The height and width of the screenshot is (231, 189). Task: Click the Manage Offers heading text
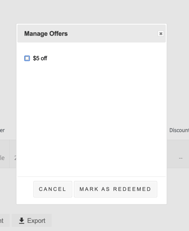click(46, 34)
